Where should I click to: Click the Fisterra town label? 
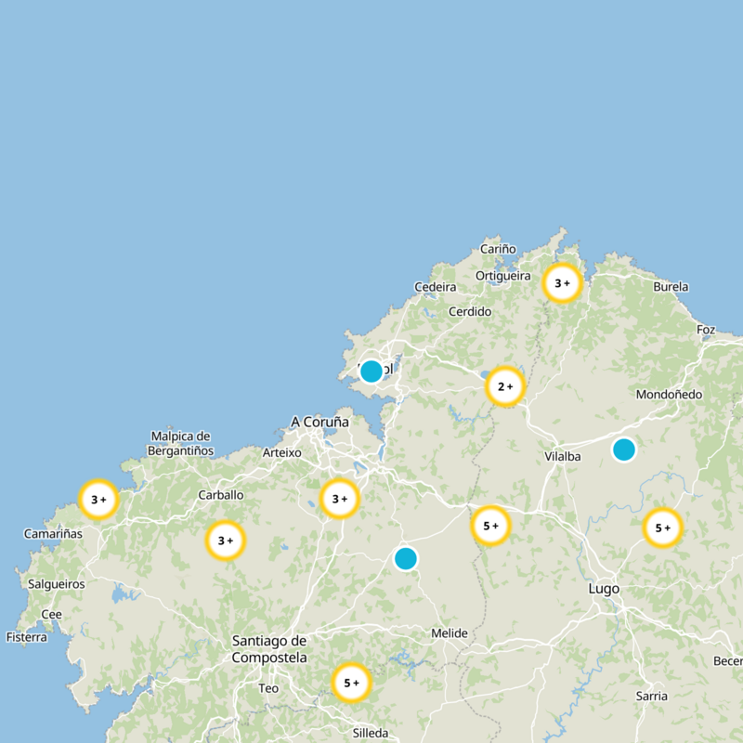[x=27, y=637]
